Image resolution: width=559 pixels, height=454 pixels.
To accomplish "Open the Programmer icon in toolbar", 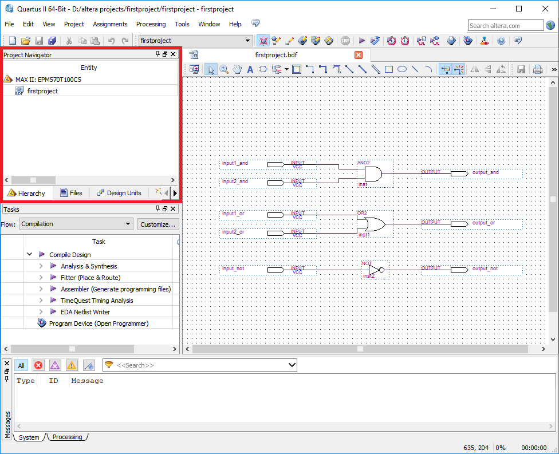I will tap(468, 41).
